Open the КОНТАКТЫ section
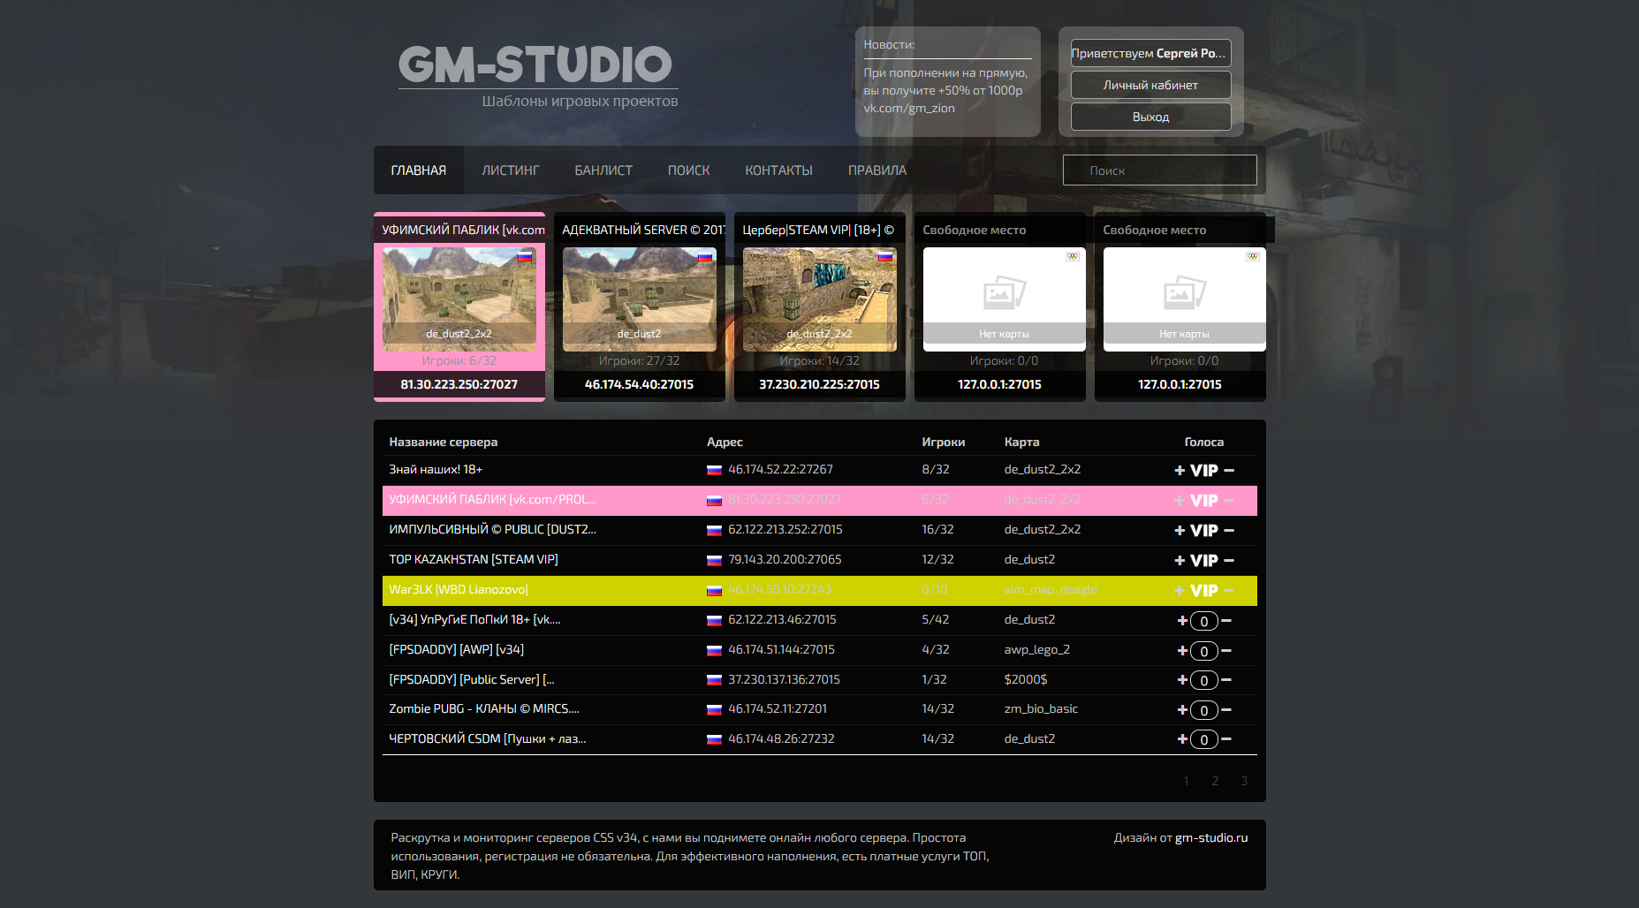The height and width of the screenshot is (908, 1639). point(778,170)
